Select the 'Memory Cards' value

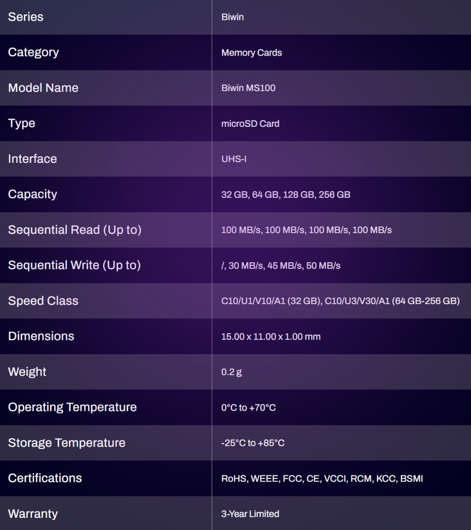click(252, 53)
